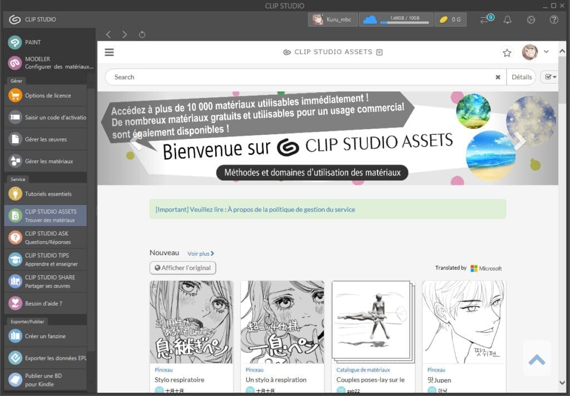Open the notifications bell
The image size is (570, 396).
point(508,19)
